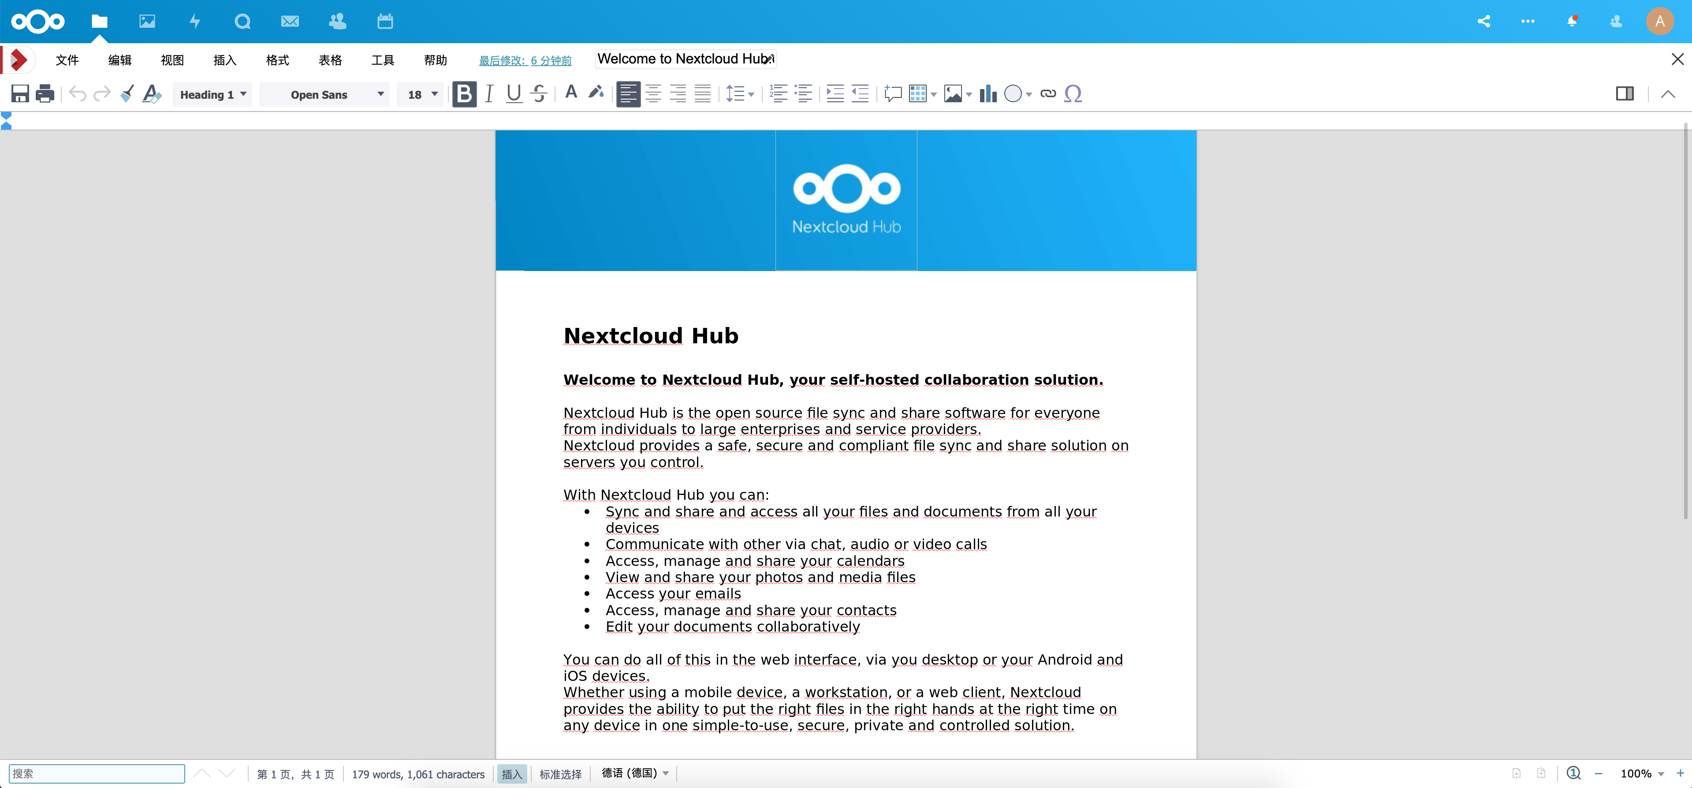
Task: Toggle 插入 insert mode in status bar
Action: point(512,774)
